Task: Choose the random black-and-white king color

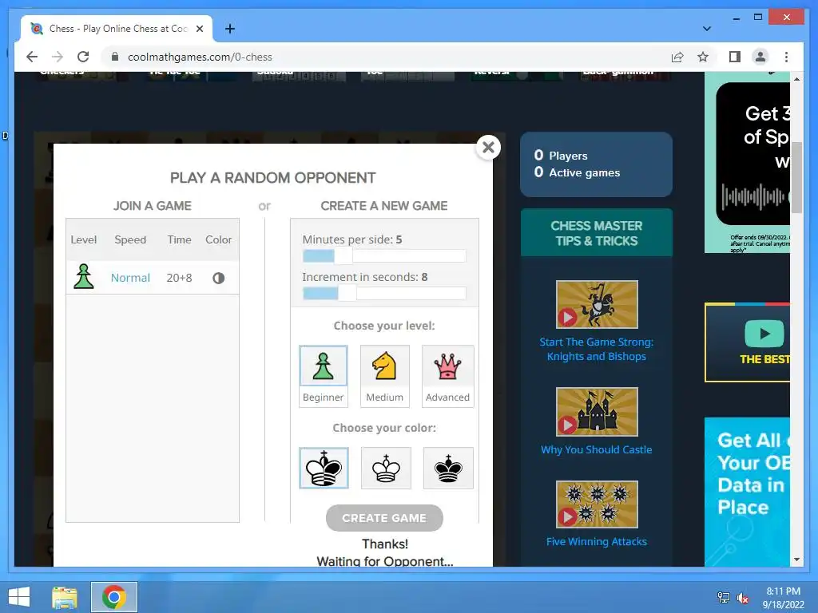Action: [x=324, y=468]
